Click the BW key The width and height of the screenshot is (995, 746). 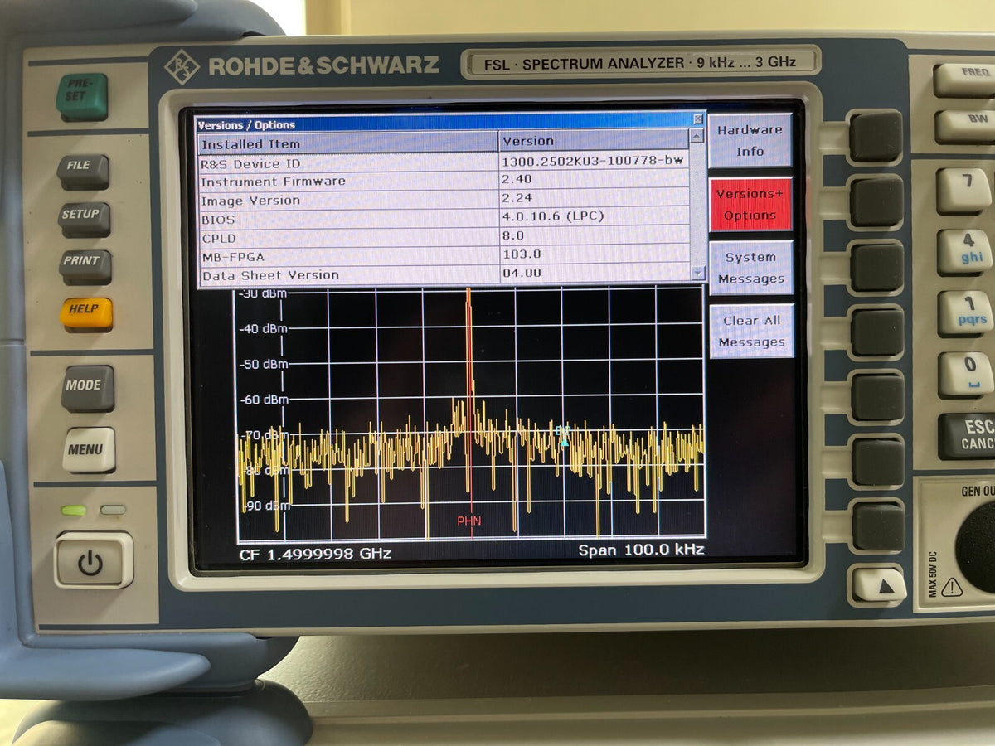[967, 127]
